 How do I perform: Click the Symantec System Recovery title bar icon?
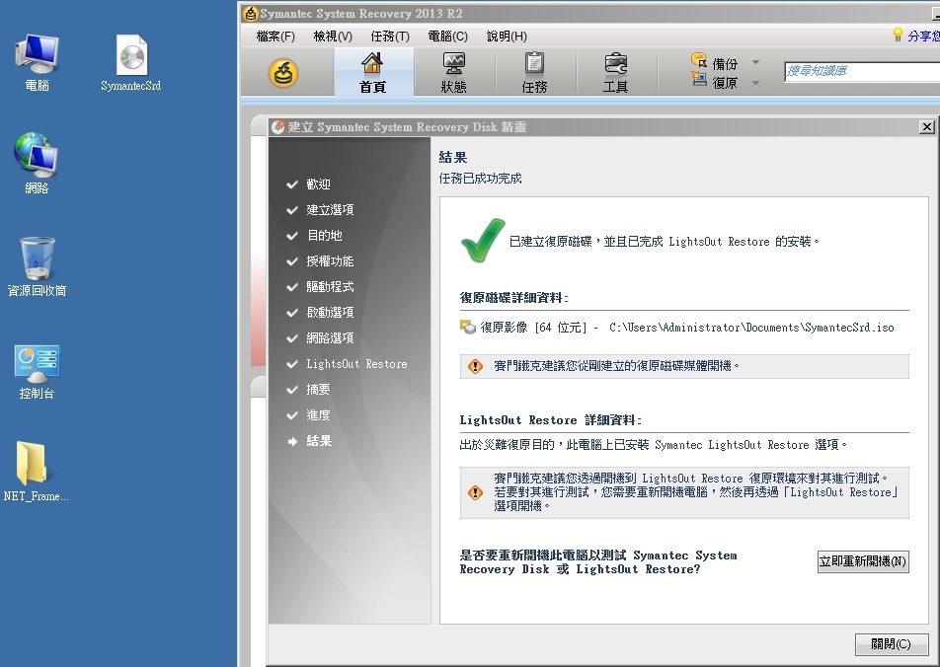(x=251, y=13)
